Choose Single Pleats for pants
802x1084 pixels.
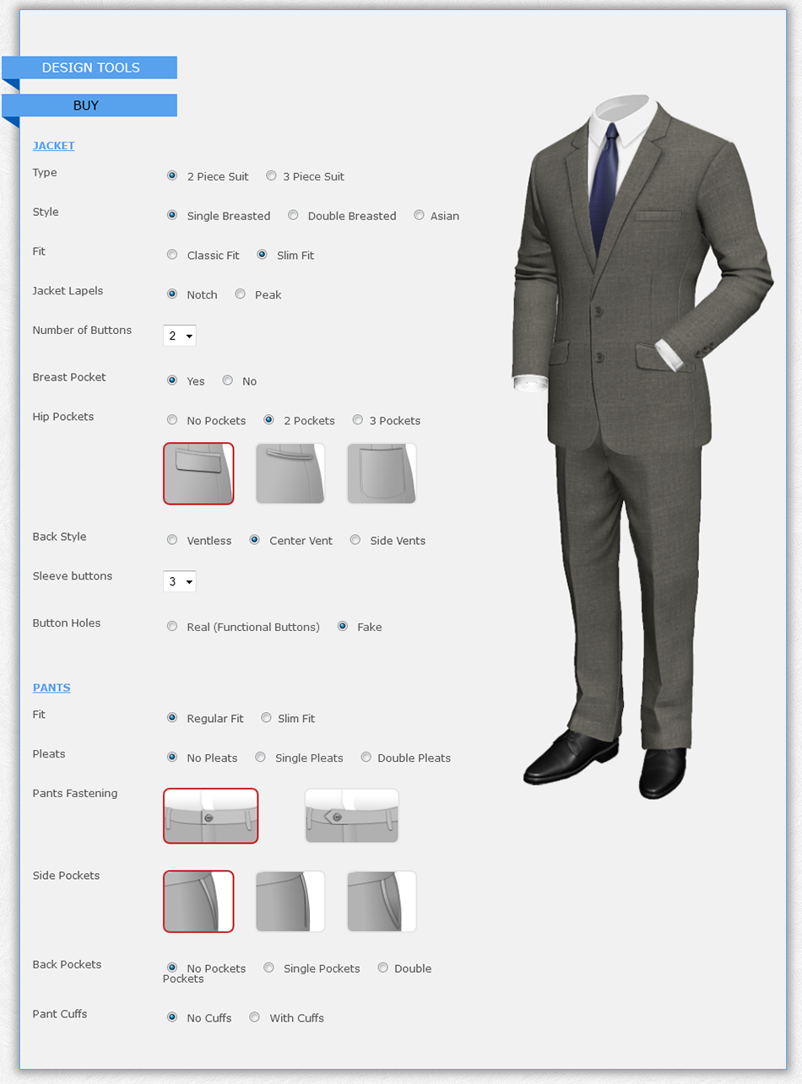(260, 757)
